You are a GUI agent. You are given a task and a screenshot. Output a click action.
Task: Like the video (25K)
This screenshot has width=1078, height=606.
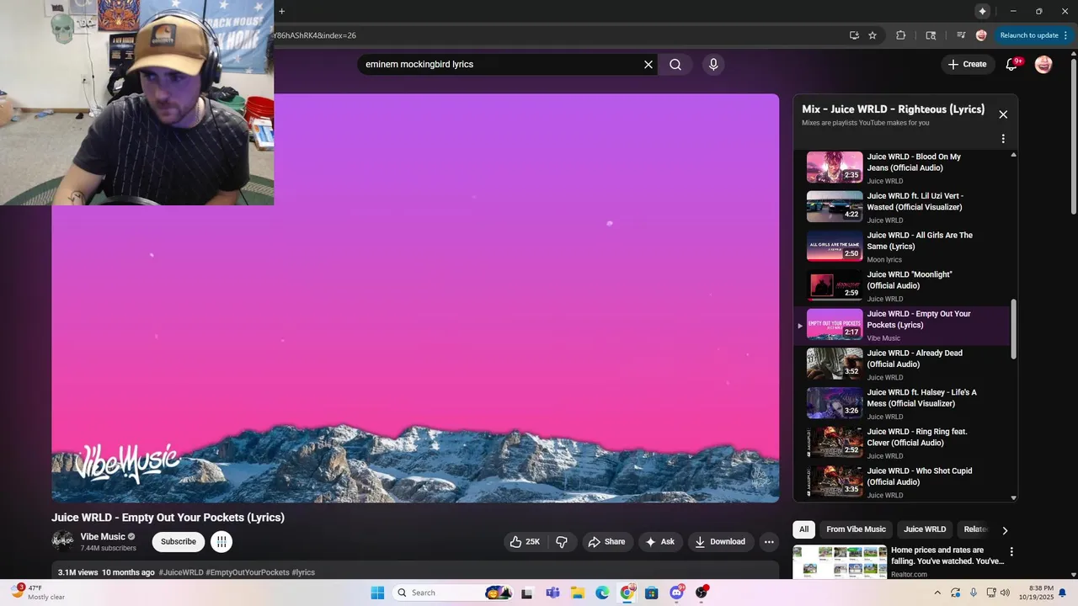click(525, 542)
